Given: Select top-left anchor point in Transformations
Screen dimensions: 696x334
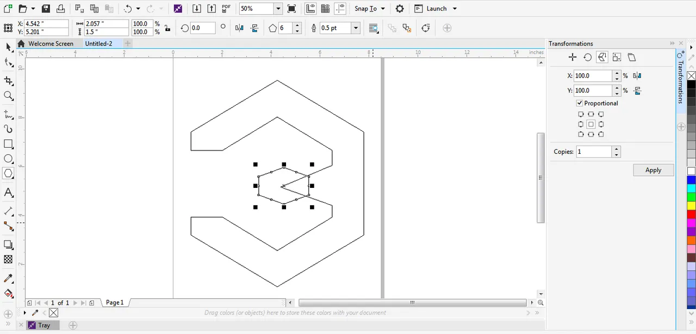Looking at the screenshot, I should (581, 114).
